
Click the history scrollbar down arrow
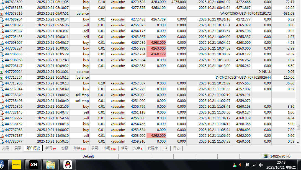pos(298,143)
